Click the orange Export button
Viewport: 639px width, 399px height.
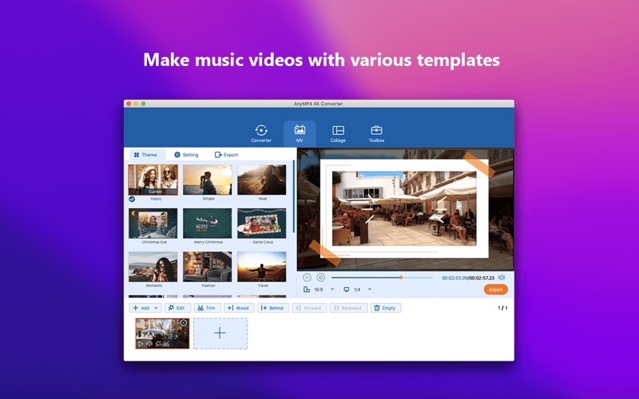495,290
